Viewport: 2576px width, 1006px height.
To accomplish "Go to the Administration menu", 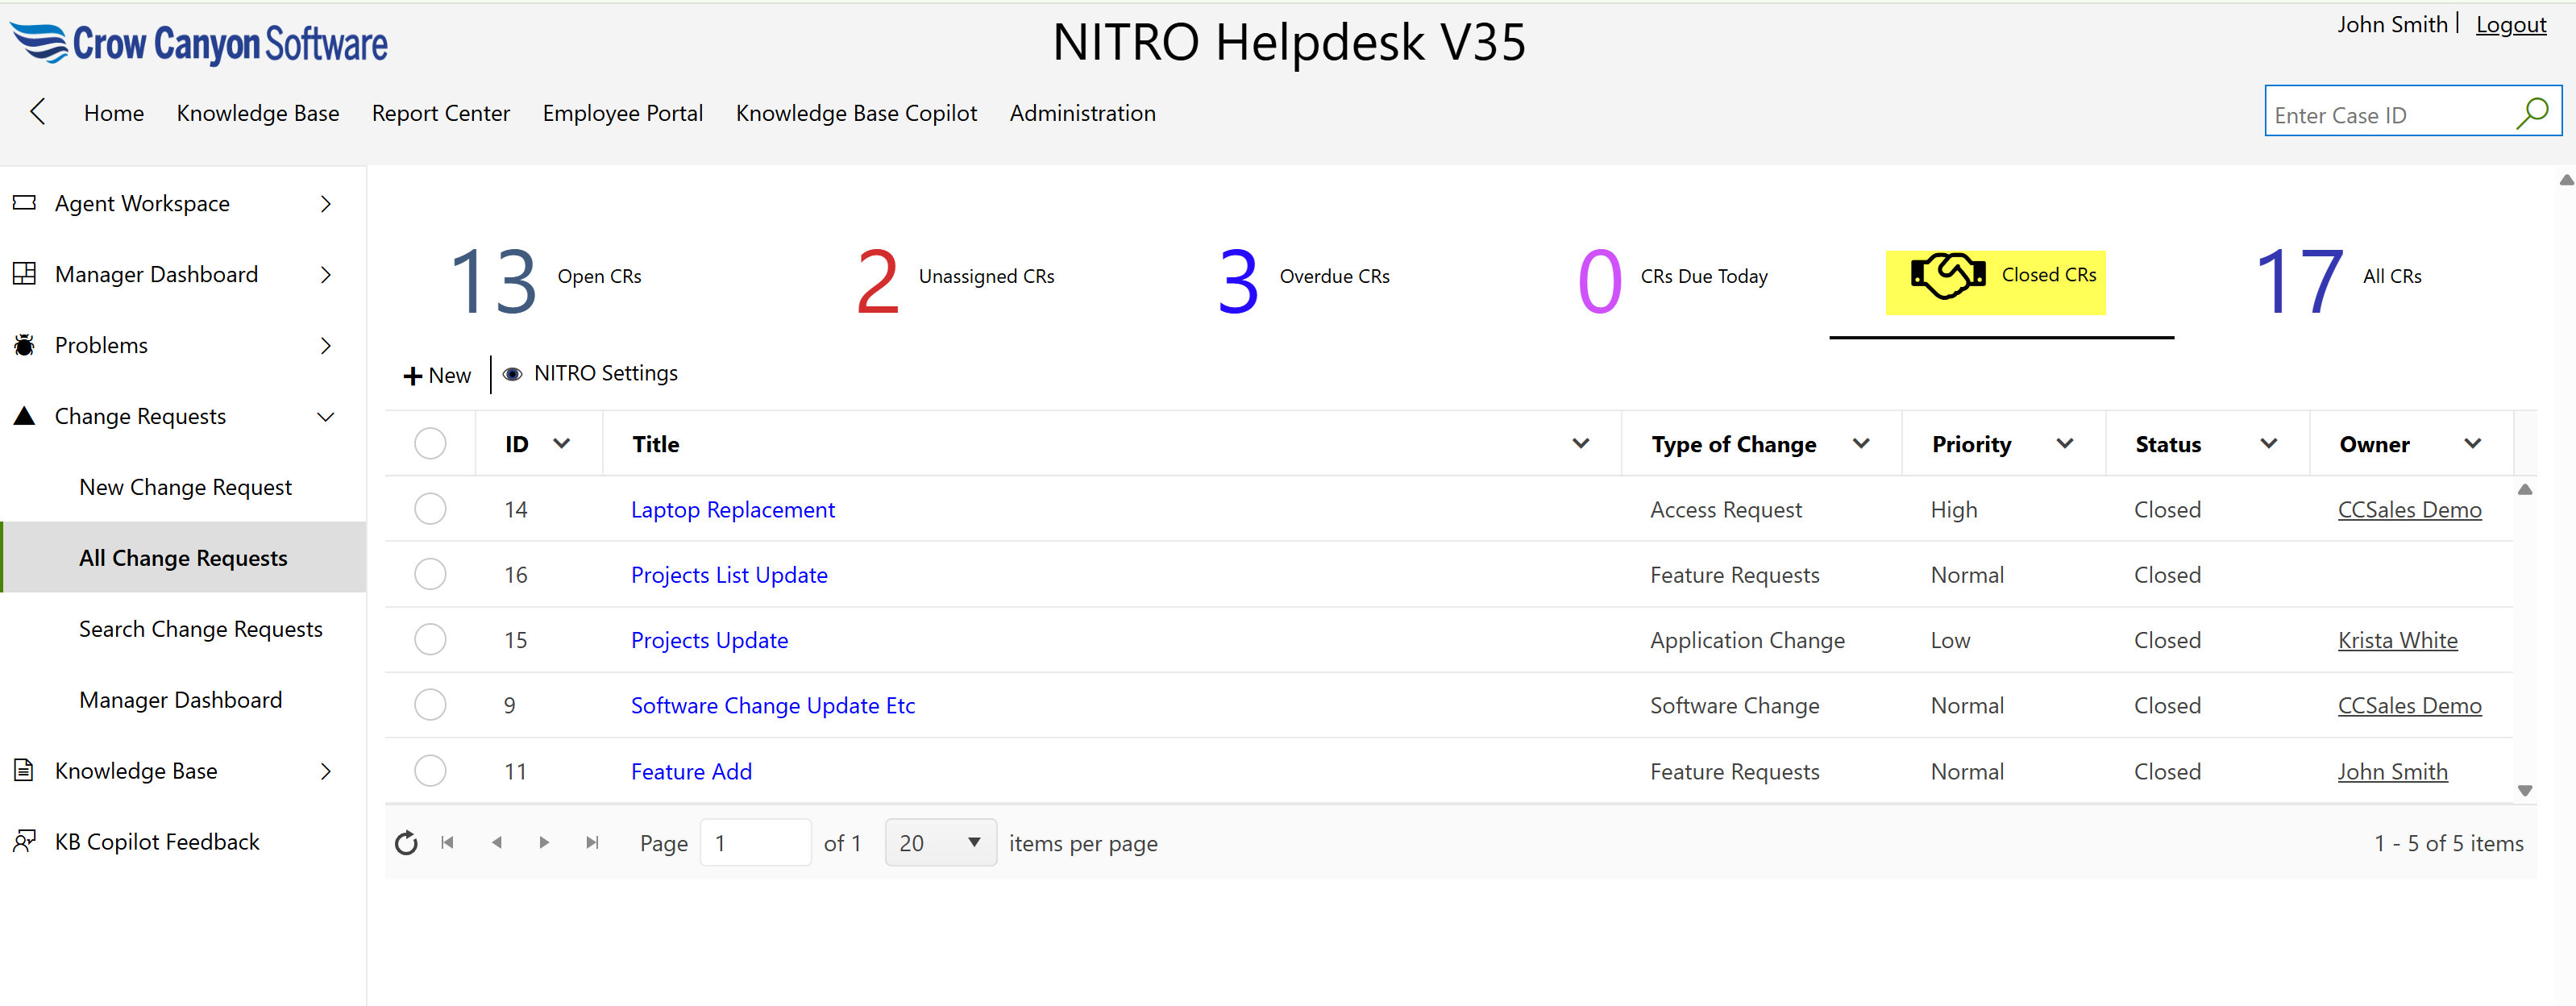I will coord(1083,113).
